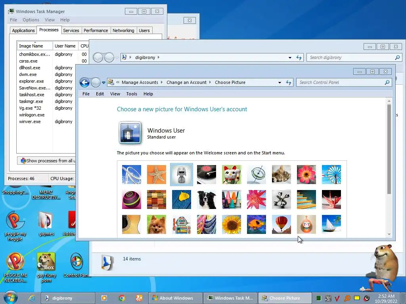Open the File menu in Choose Picture
The height and width of the screenshot is (304, 406).
coord(86,94)
